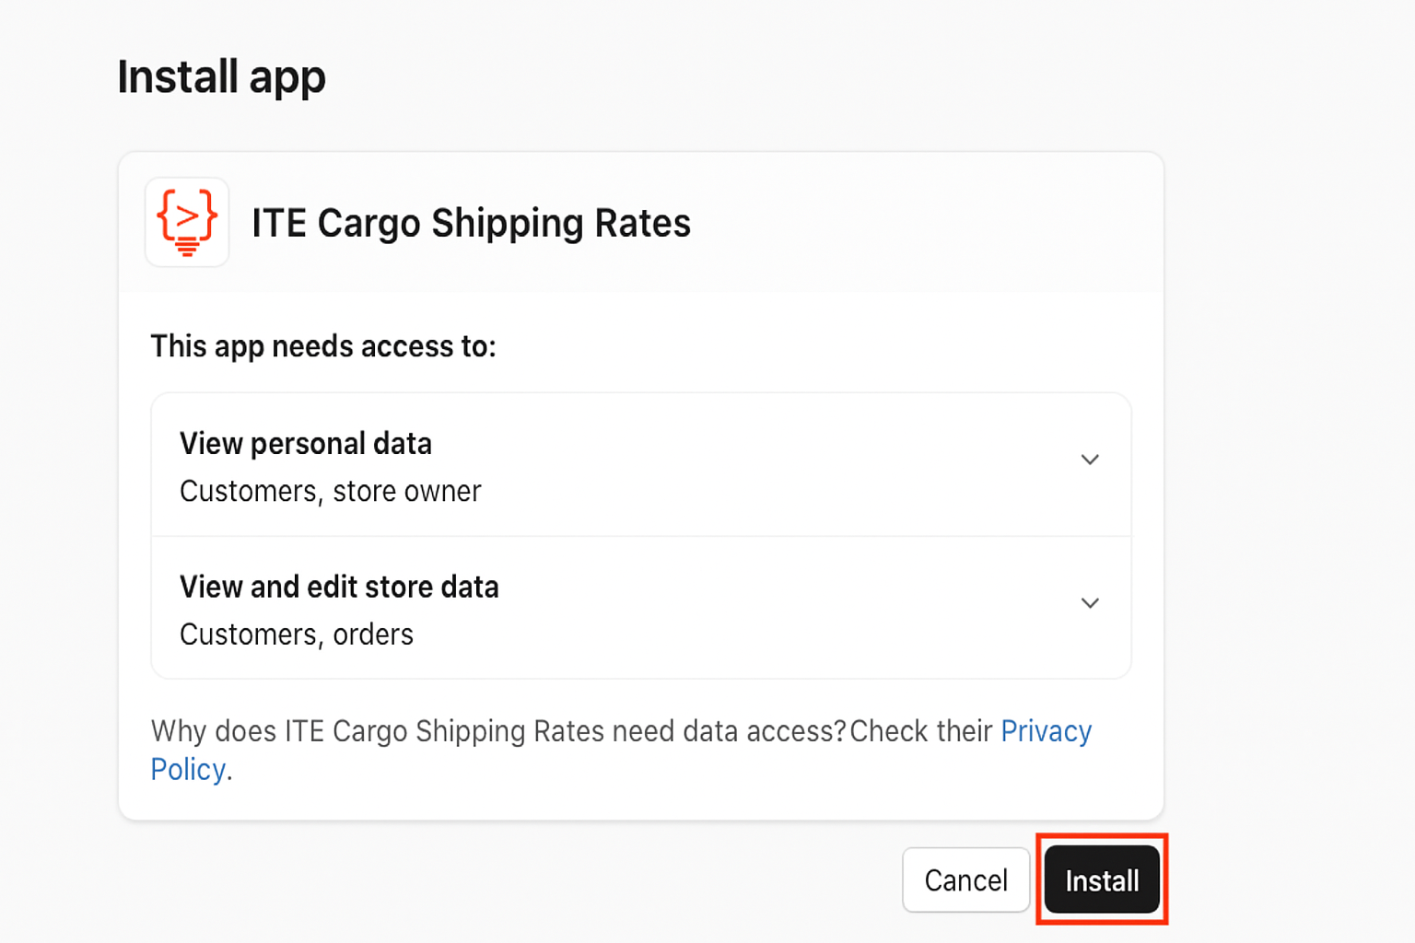The image size is (1415, 943).
Task: Click the chevron icon on View and edit store data
Action: point(1090,602)
